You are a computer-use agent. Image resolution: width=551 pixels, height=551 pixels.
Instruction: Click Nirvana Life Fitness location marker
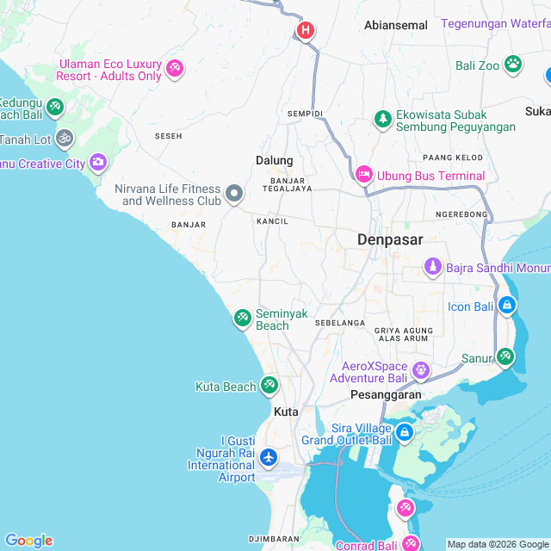(234, 194)
